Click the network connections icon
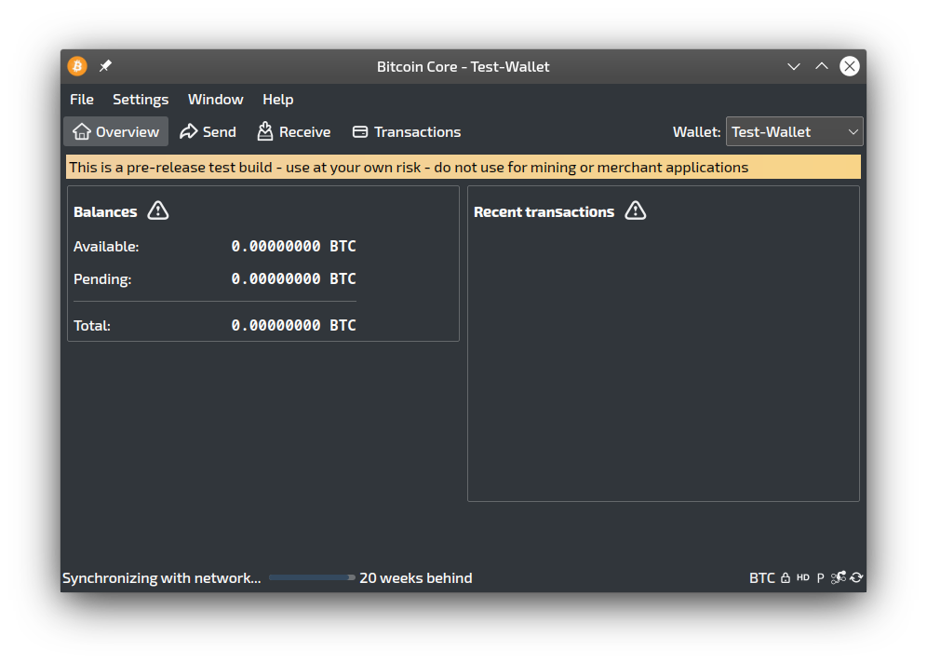Image resolution: width=927 pixels, height=664 pixels. point(839,577)
